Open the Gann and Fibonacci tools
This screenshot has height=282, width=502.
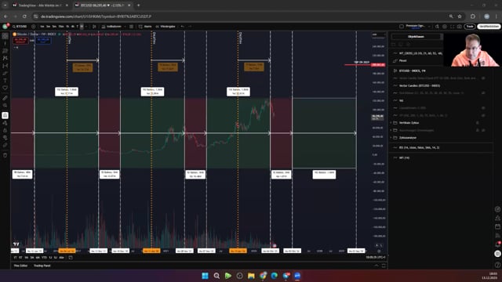[5, 51]
